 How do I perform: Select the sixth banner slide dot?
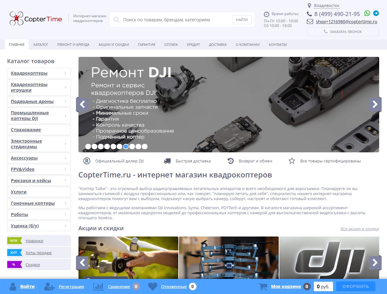pos(120,146)
